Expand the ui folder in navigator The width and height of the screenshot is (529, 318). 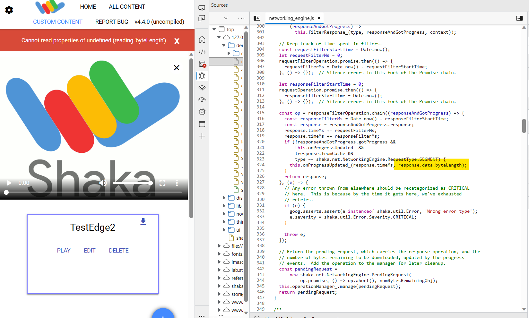pos(224,230)
